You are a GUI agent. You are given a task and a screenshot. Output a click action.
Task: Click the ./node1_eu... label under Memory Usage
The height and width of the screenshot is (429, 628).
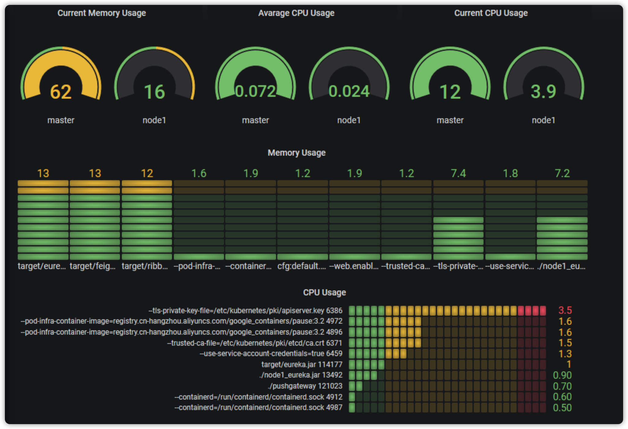(561, 266)
